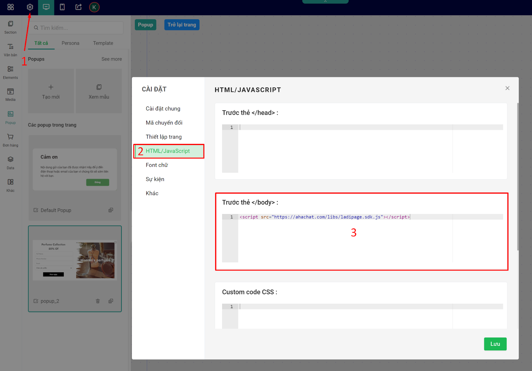Open Data panel in sidebar

click(x=10, y=163)
